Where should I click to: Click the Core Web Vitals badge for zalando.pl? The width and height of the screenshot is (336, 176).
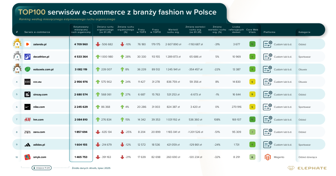[252, 44]
